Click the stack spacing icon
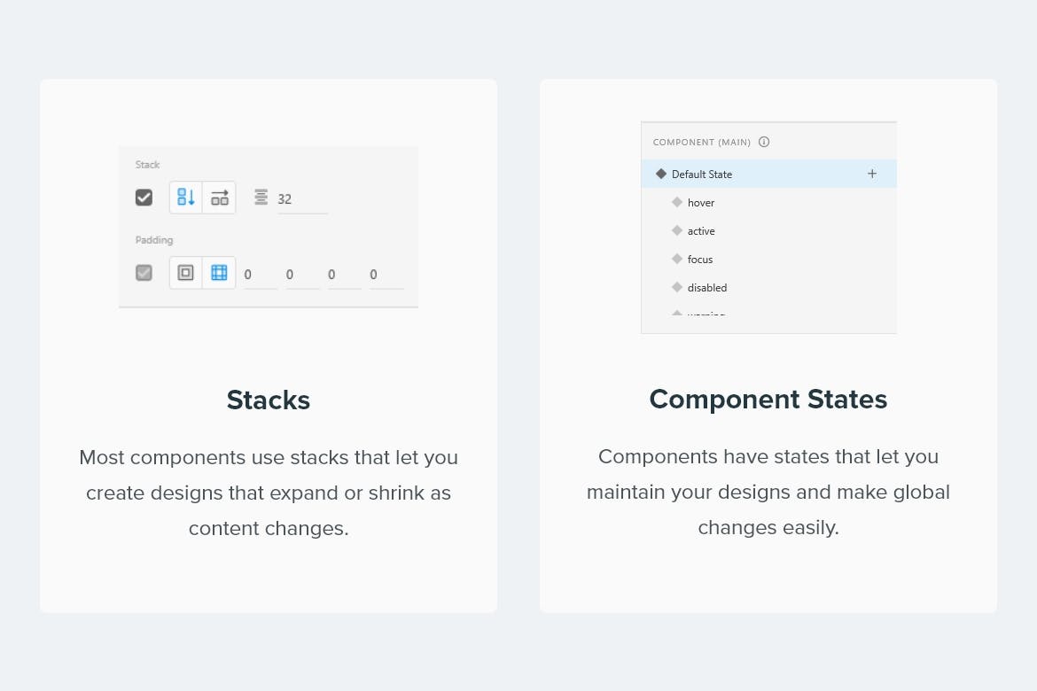 [x=261, y=198]
